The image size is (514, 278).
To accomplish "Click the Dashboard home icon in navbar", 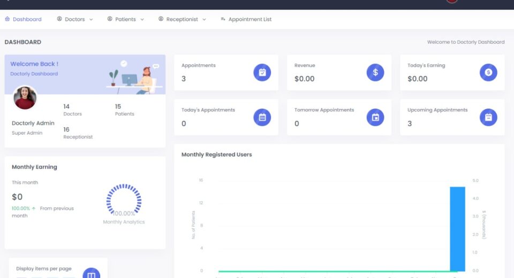I will coord(7,19).
